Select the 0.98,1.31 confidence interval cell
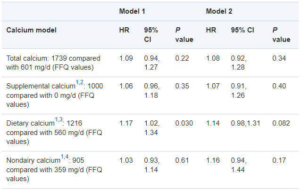The height and width of the screenshot is (190, 301). (x=246, y=123)
